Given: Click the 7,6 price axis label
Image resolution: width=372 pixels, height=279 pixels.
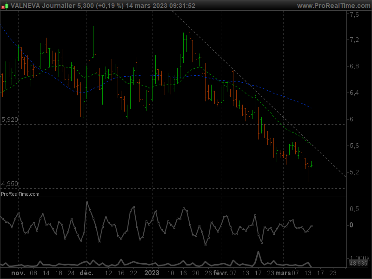Looking at the screenshot, I should [354, 15].
